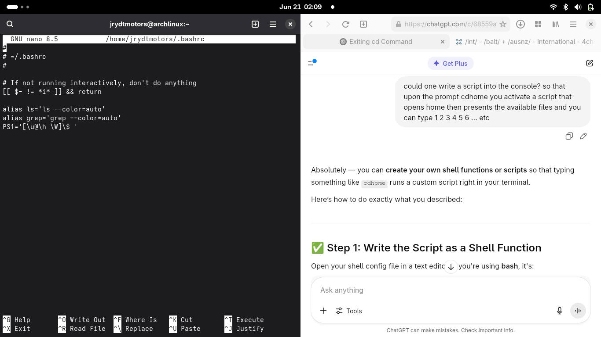Click the ^X Exit shortcut in nano
Screen dimensions: 601x337
[x=17, y=329]
